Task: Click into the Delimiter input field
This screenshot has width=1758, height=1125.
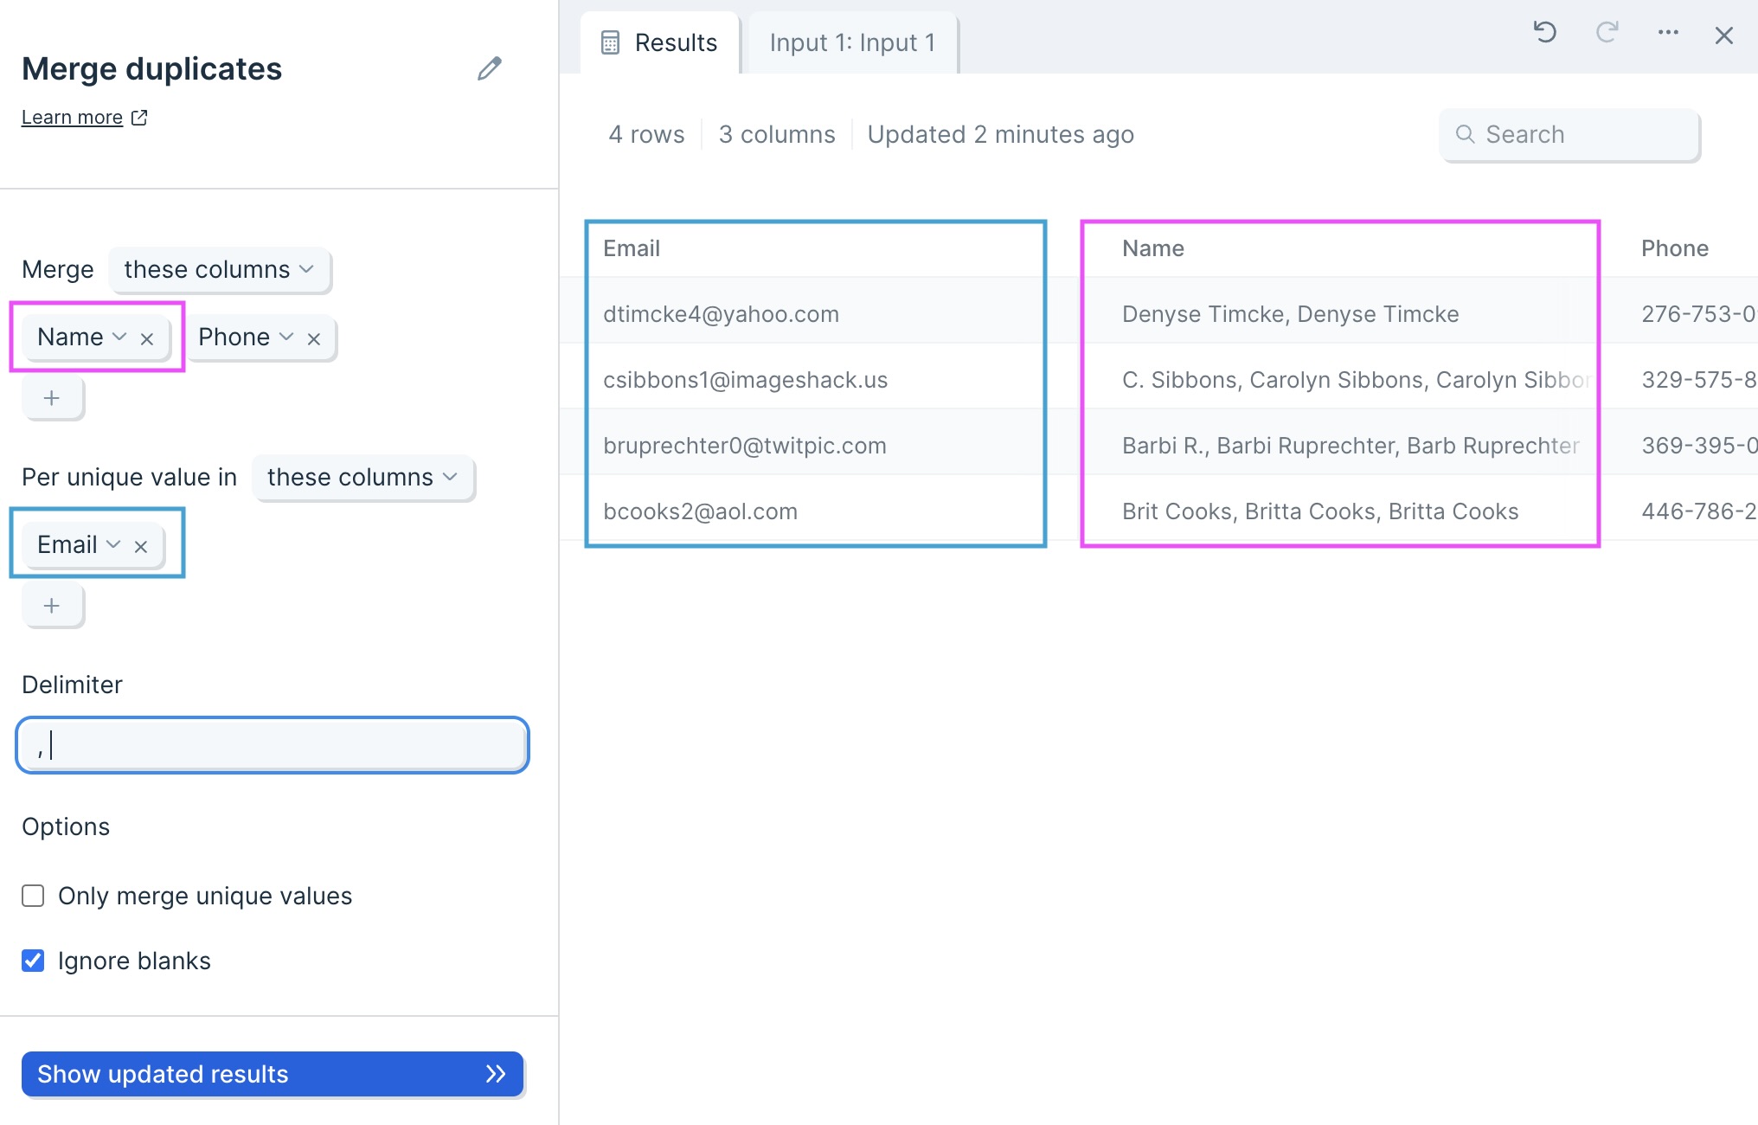Action: click(273, 744)
